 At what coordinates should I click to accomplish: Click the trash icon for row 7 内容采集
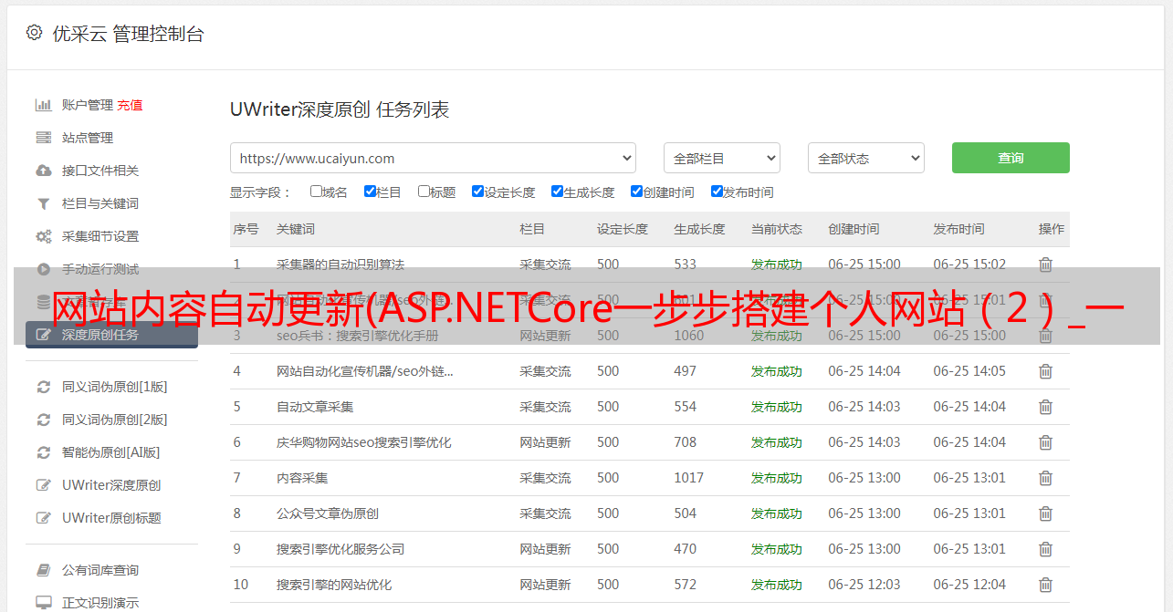(x=1045, y=478)
